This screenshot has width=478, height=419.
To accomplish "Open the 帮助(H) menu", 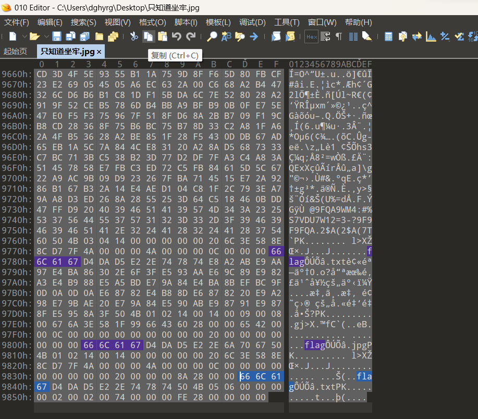I will 358,22.
